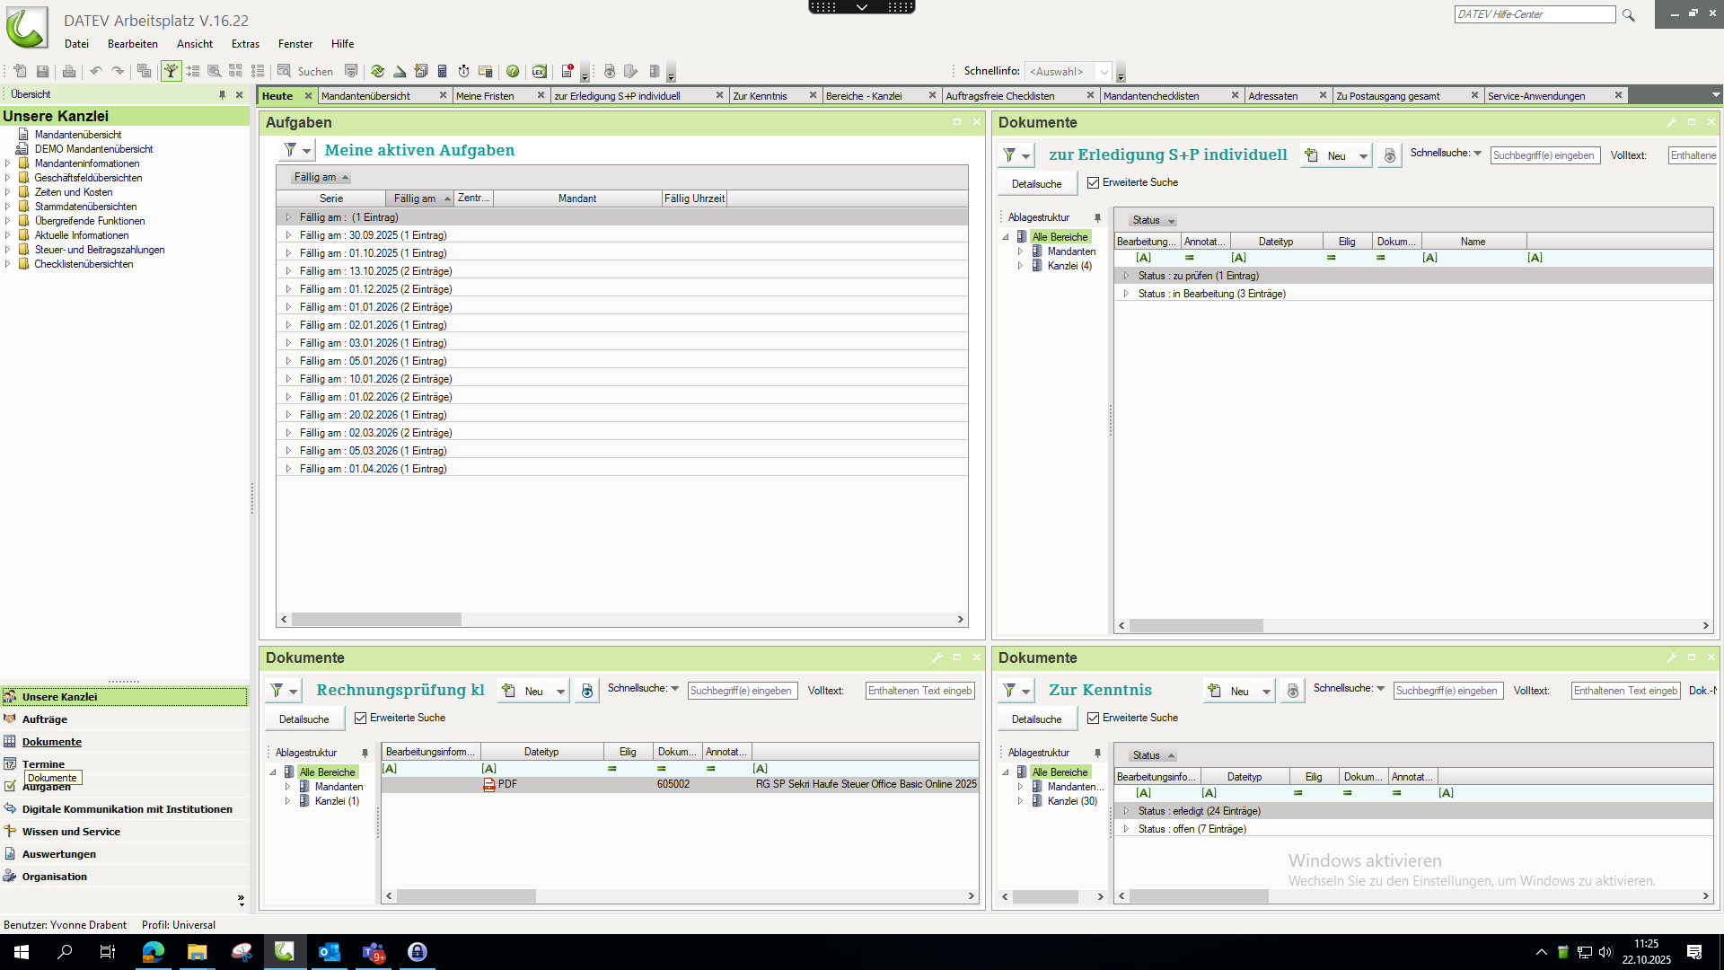Screen dimensions: 1724x970
Task: Open the LEX info toolbar icon
Action: point(539,71)
